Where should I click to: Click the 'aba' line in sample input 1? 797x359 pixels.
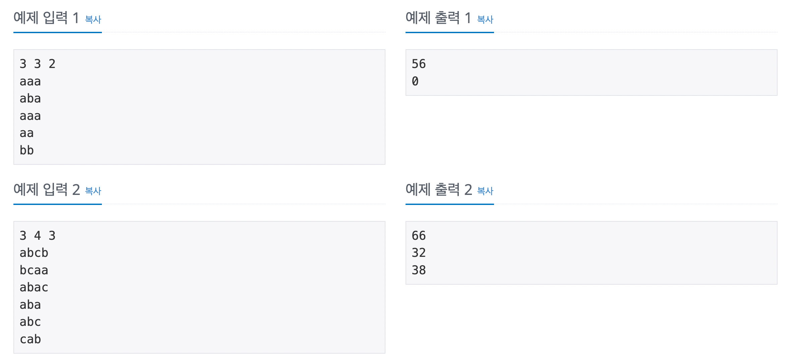(x=30, y=98)
